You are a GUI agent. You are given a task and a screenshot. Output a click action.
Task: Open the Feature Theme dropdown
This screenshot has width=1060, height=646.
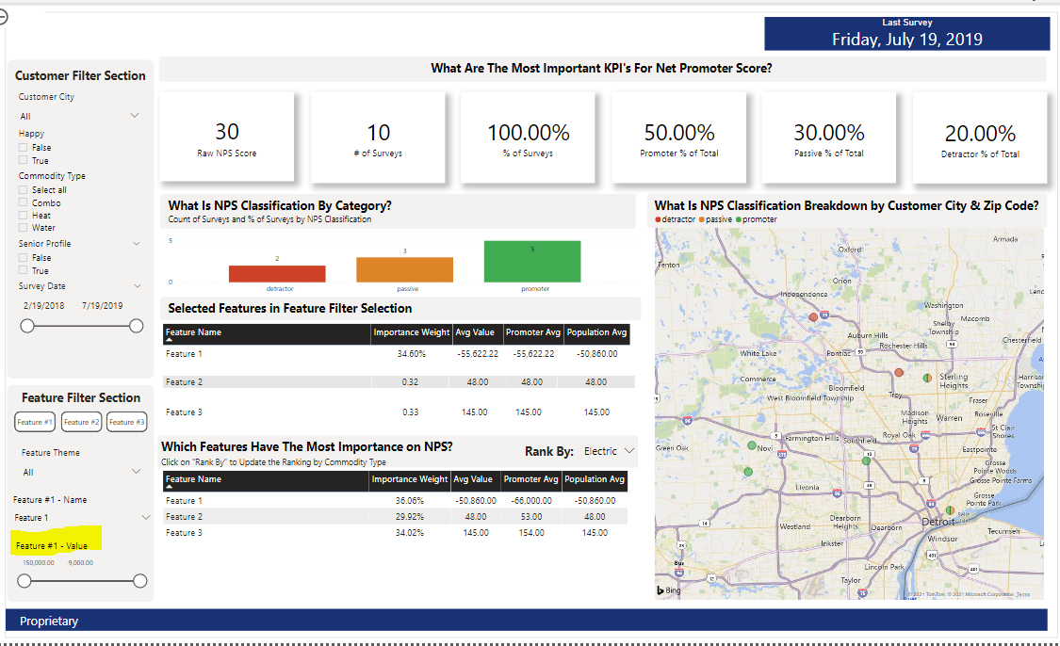[80, 472]
